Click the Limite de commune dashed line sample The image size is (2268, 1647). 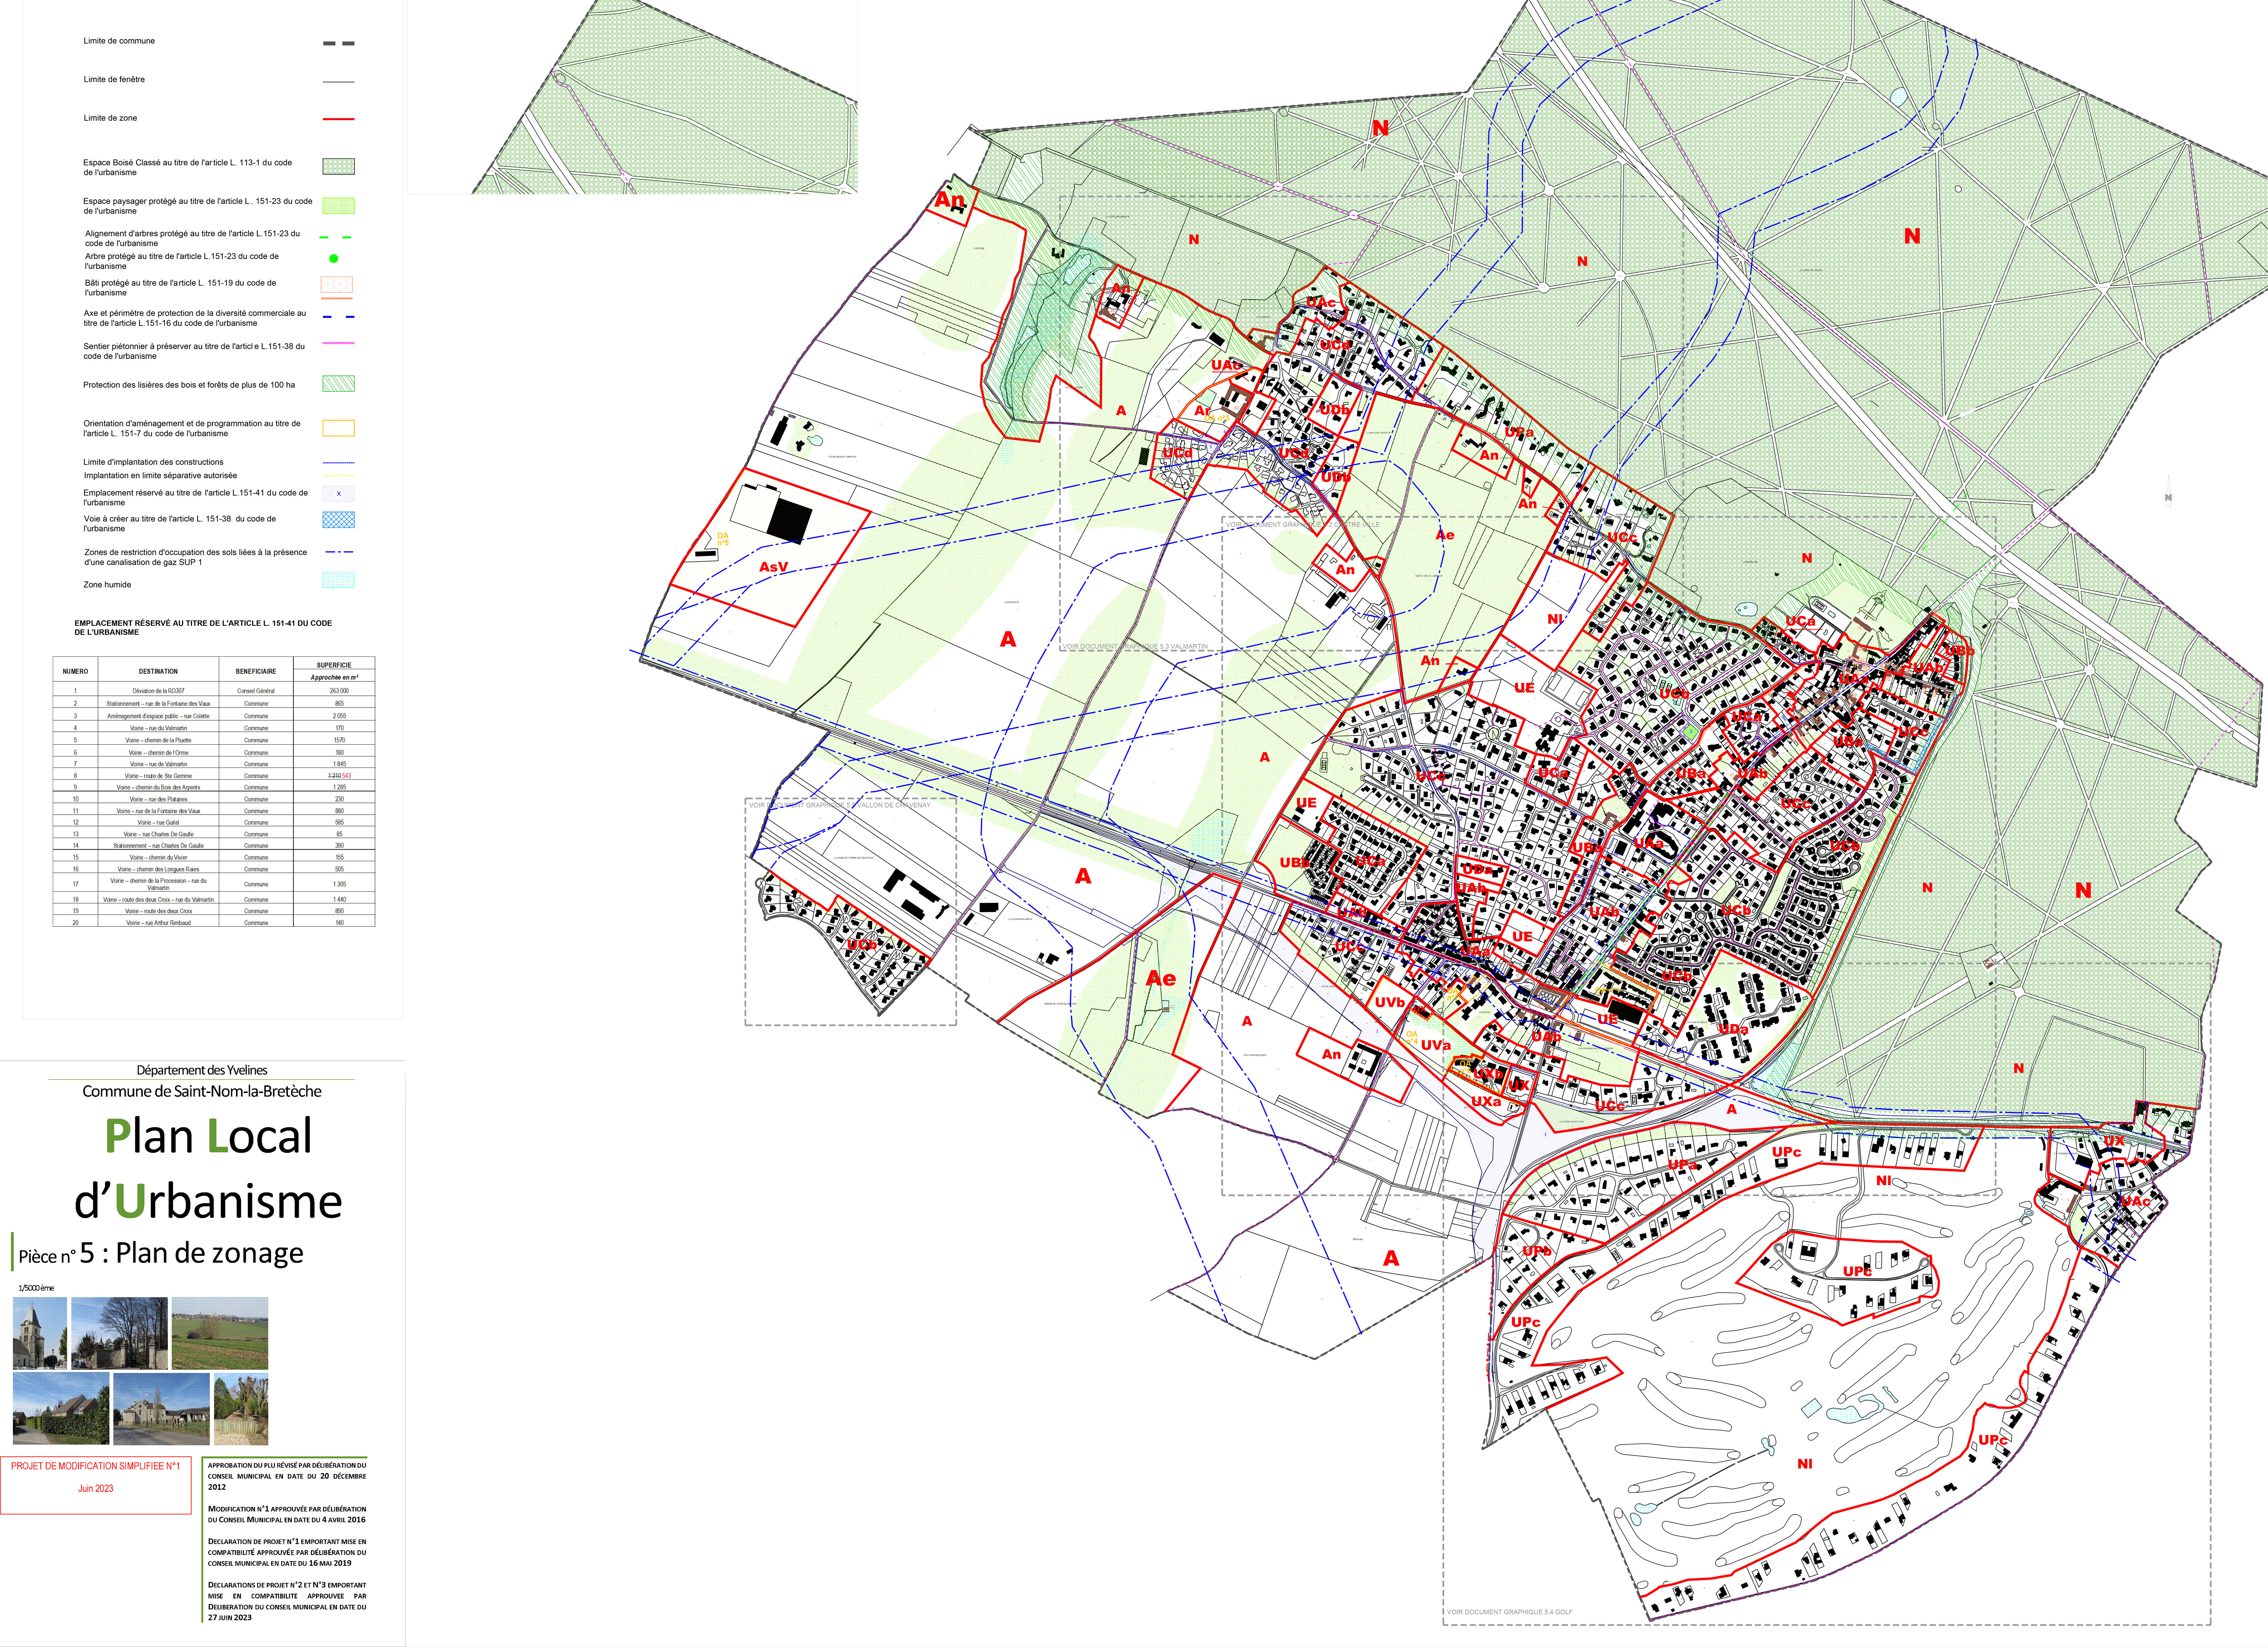(339, 44)
